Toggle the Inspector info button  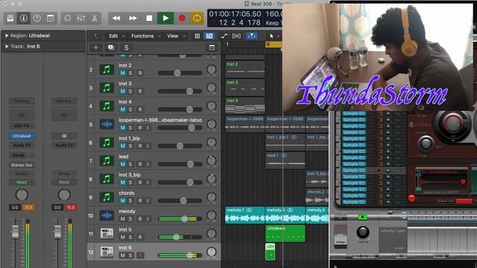[23, 18]
